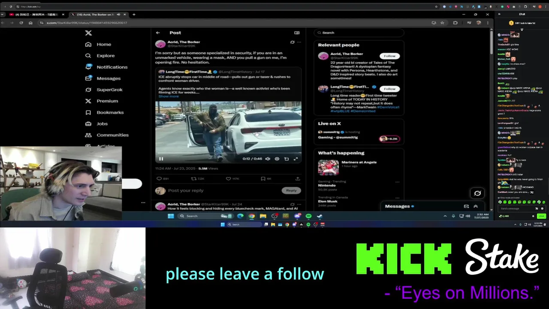Open more options for Elon Musk trend

click(x=397, y=198)
